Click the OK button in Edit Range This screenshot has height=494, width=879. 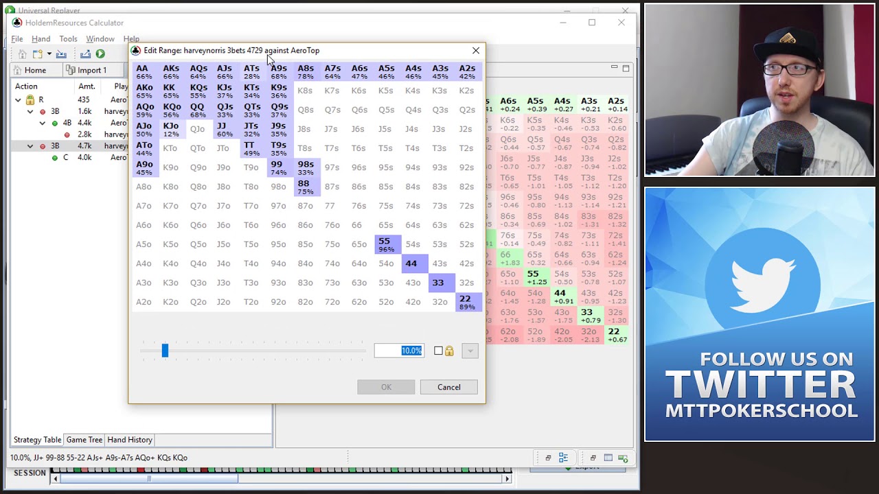386,387
